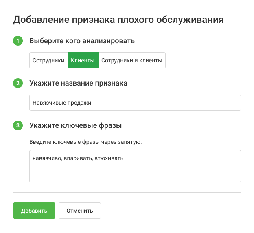Click the "Укажите название признака" heading
The height and width of the screenshot is (233, 254).
[x=78, y=83]
